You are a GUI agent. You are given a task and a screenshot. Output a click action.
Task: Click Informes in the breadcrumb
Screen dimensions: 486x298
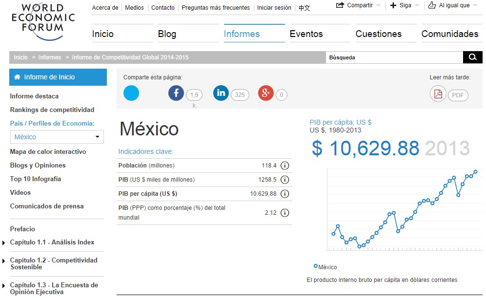point(50,57)
